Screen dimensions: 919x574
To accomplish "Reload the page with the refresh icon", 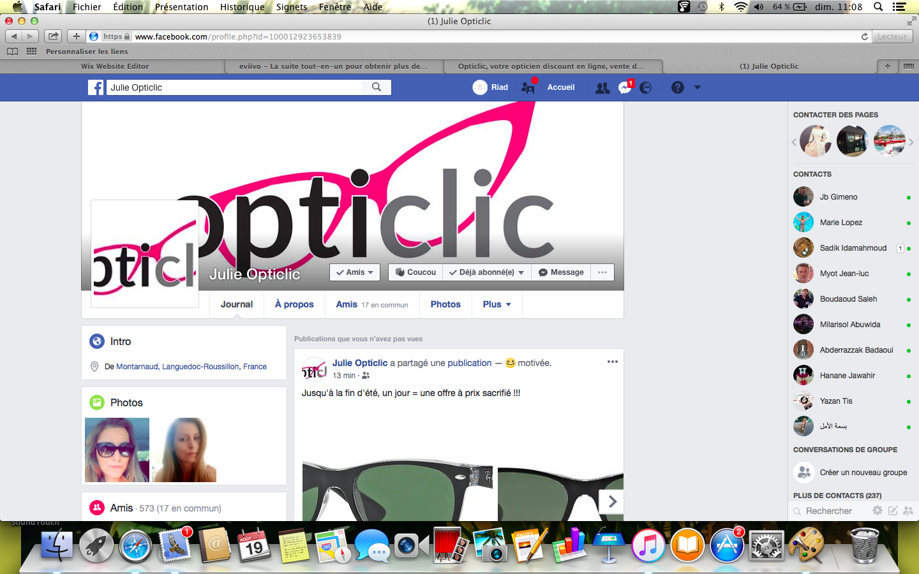I will coord(865,36).
